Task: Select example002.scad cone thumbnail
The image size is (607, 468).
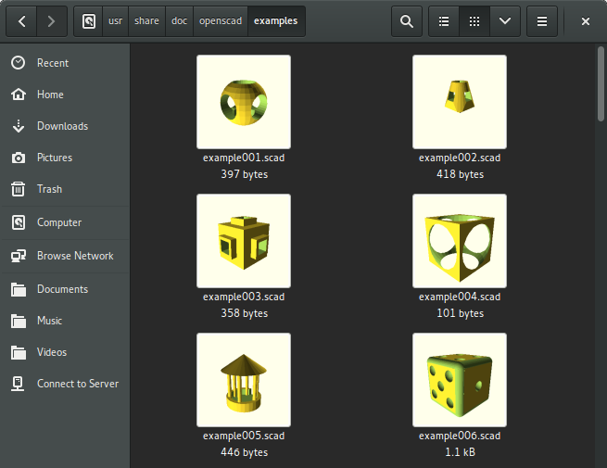Action: point(460,102)
